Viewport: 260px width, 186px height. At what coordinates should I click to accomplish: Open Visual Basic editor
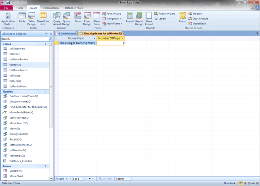click(197, 24)
